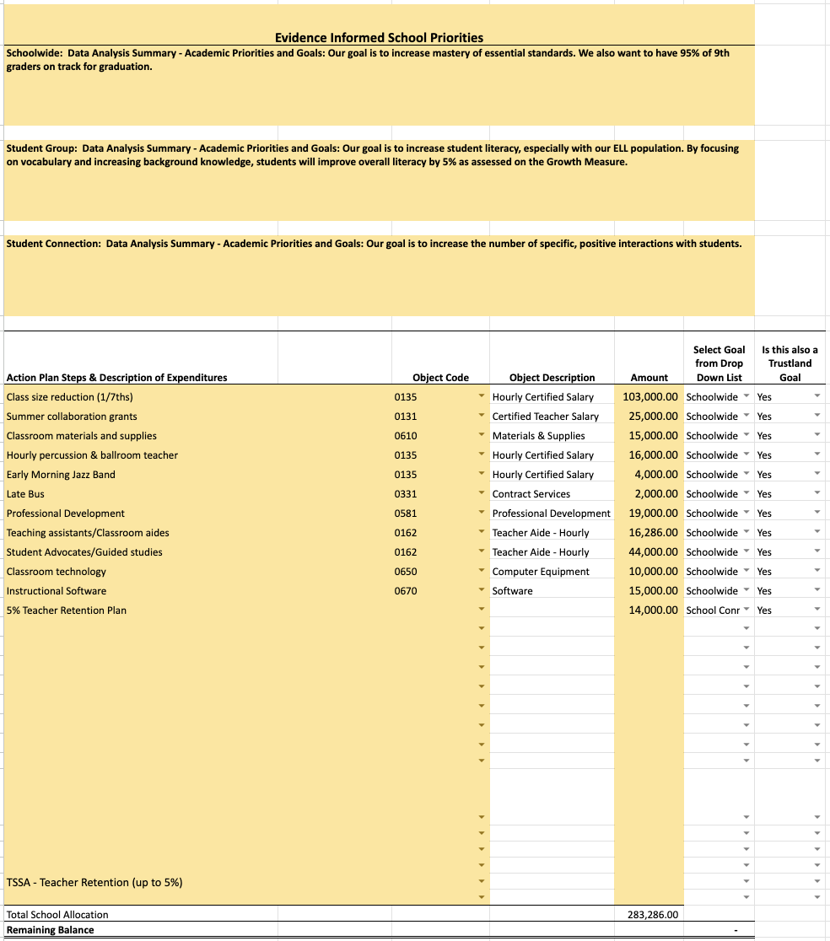Open Trustland Goal dropdown for Instructional Software
830x941 pixels.
point(817,590)
